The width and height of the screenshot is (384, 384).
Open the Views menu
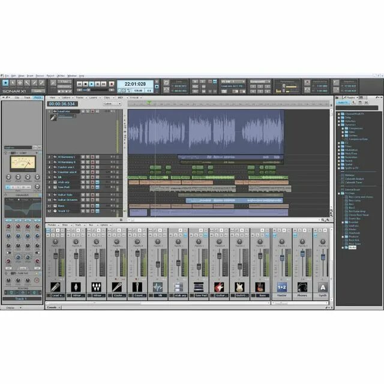[22, 76]
